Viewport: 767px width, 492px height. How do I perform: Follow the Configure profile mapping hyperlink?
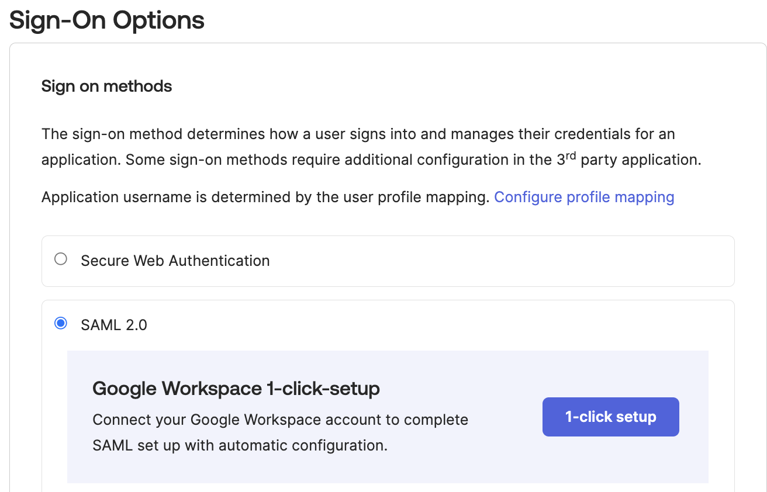pos(584,197)
